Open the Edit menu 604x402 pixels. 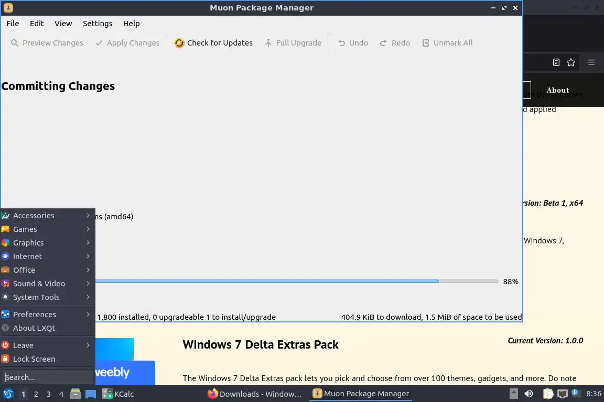pyautogui.click(x=37, y=24)
